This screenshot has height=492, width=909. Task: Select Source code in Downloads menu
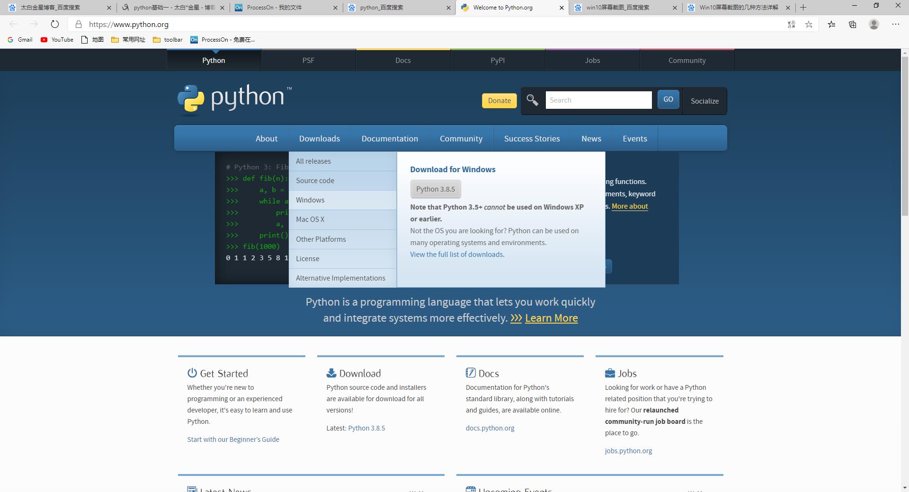[x=342, y=181]
